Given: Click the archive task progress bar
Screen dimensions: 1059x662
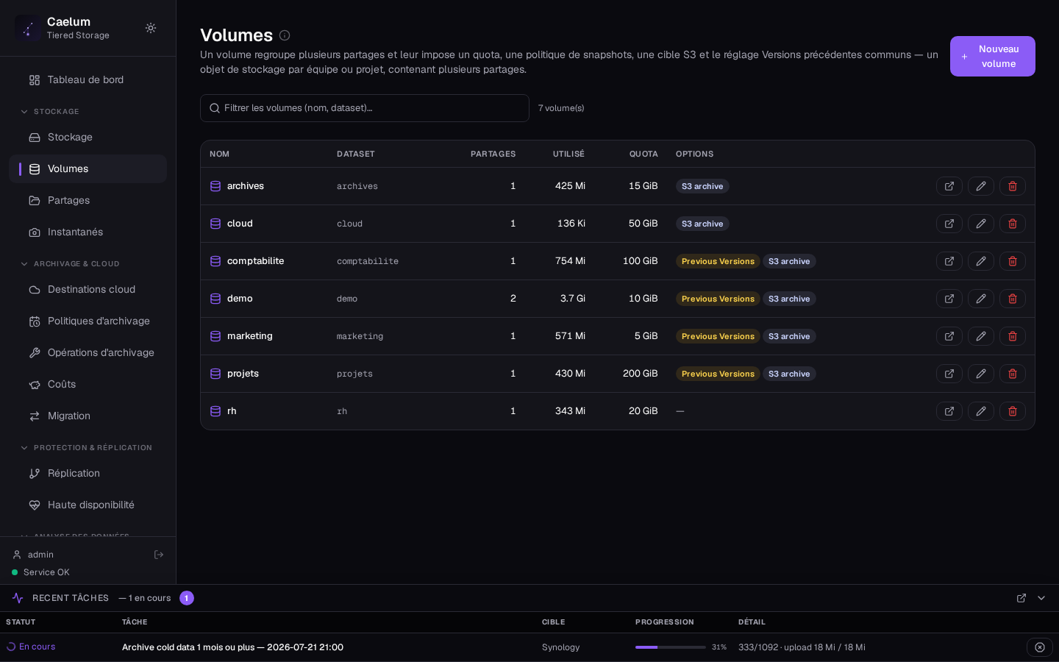Looking at the screenshot, I should click(x=671, y=647).
